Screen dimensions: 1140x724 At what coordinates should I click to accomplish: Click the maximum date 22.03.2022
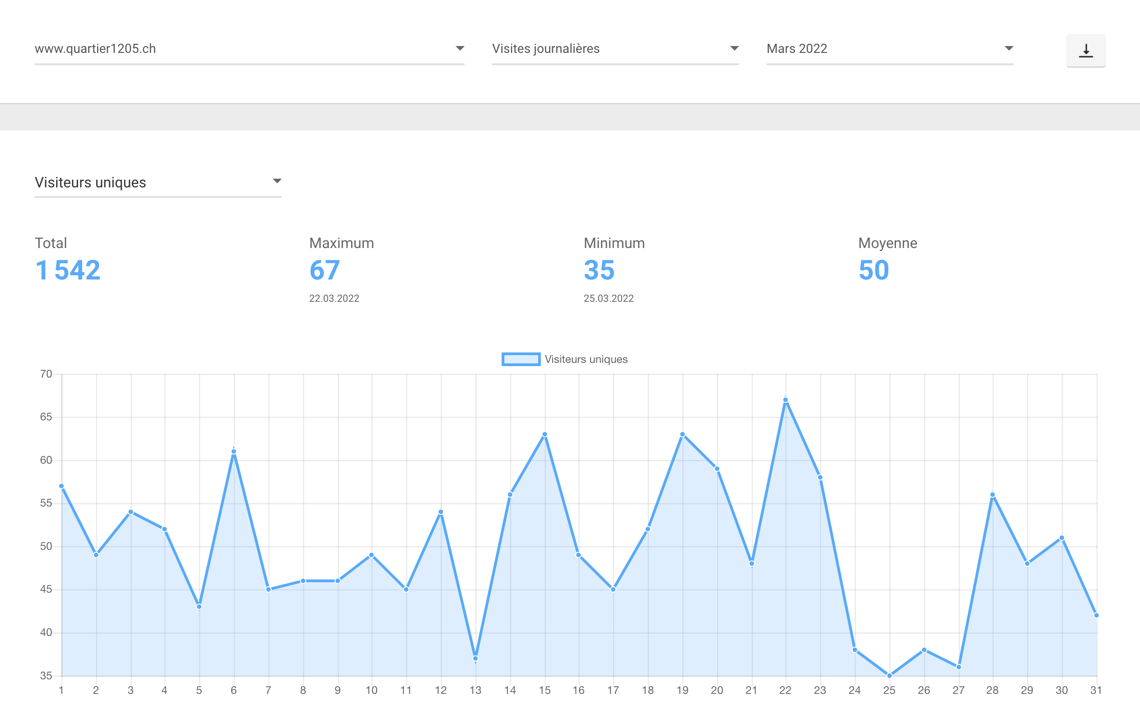coord(334,299)
